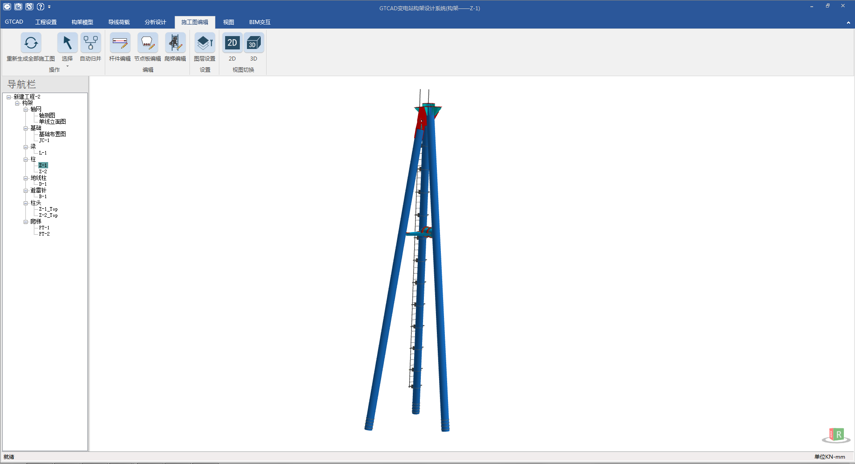
Task: Click the auto-merge (自动归并) icon
Action: point(90,43)
